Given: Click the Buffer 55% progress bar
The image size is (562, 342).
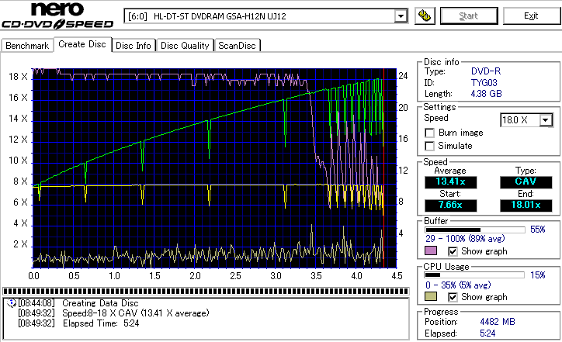Looking at the screenshot, I should tap(475, 230).
